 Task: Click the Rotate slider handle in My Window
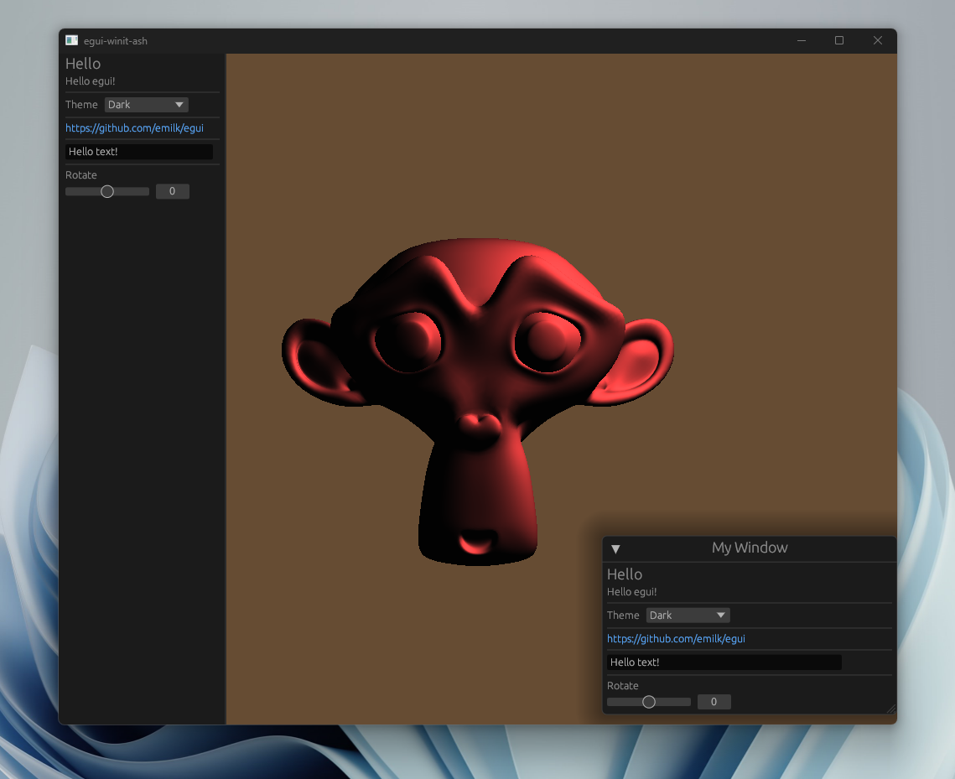point(649,702)
